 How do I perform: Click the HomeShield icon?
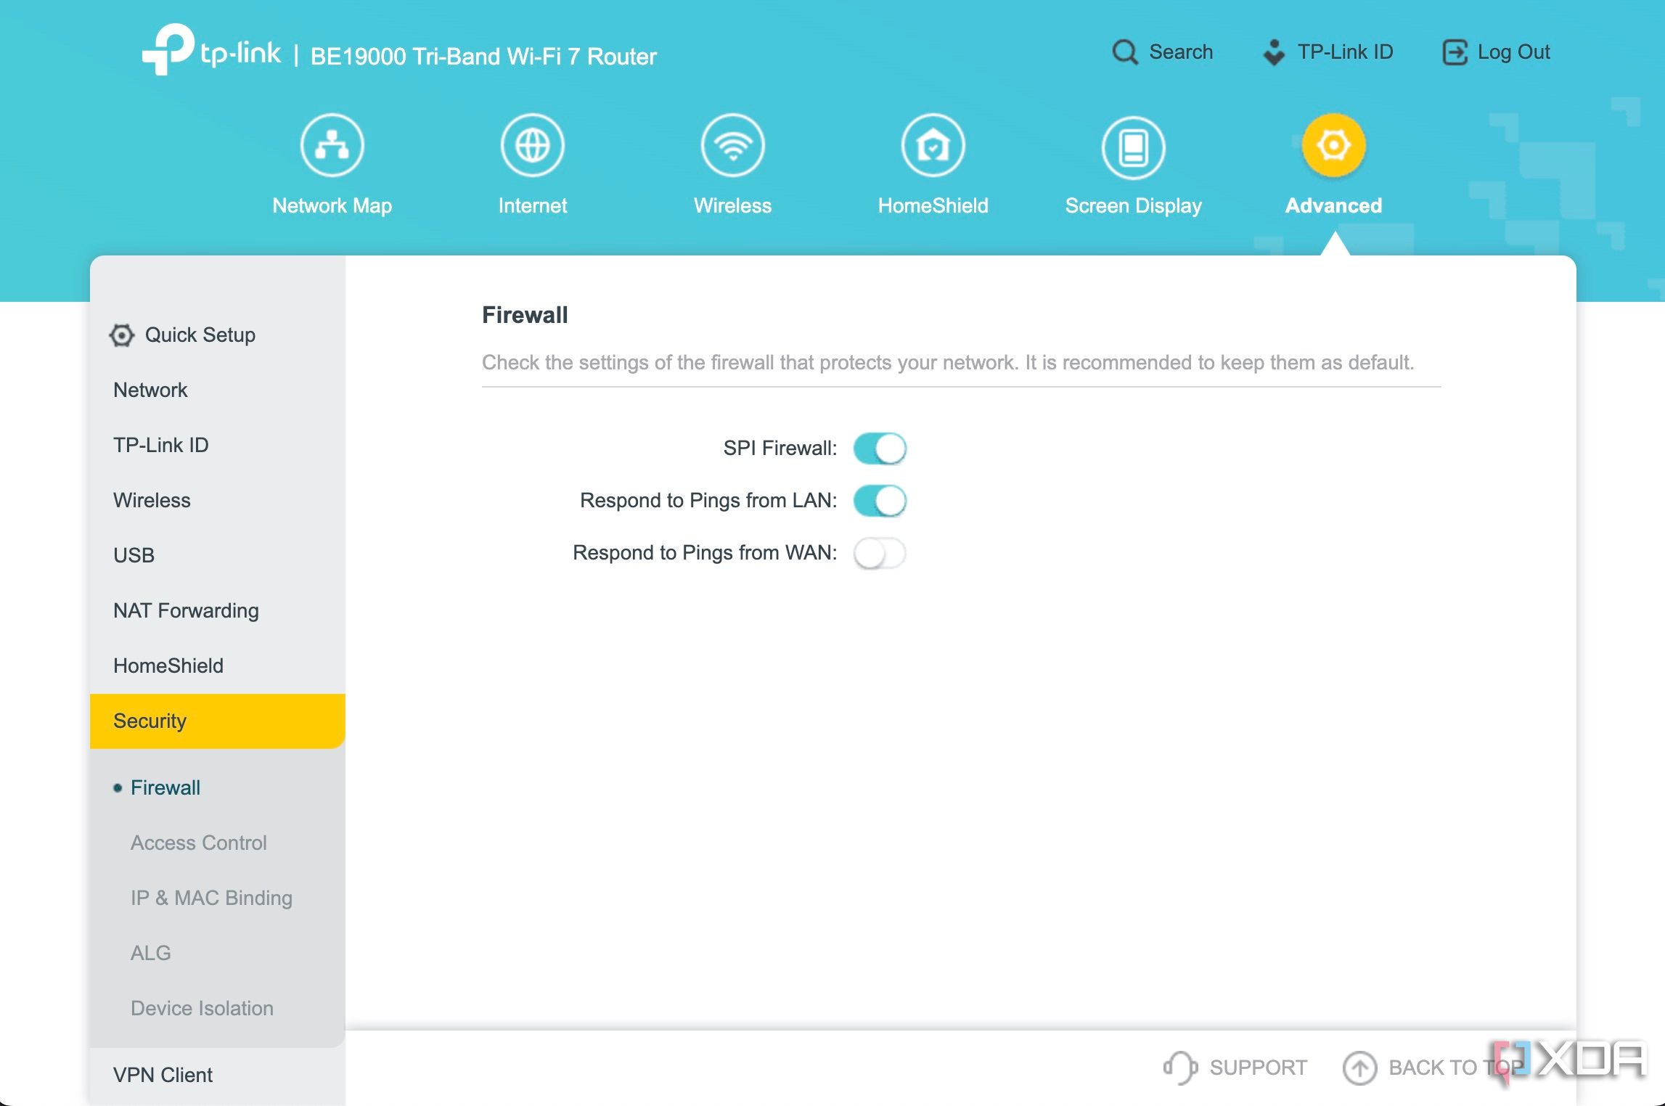tap(933, 144)
